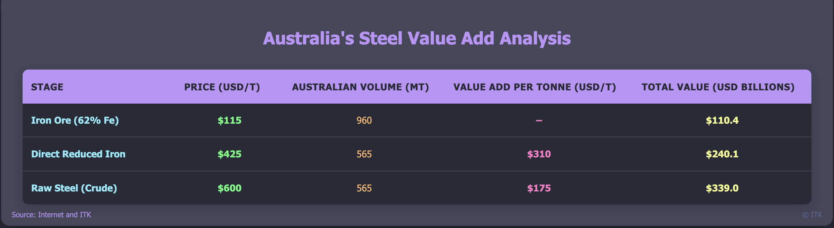The image size is (834, 228).
Task: Click the $600 raw steel price
Action: point(229,188)
